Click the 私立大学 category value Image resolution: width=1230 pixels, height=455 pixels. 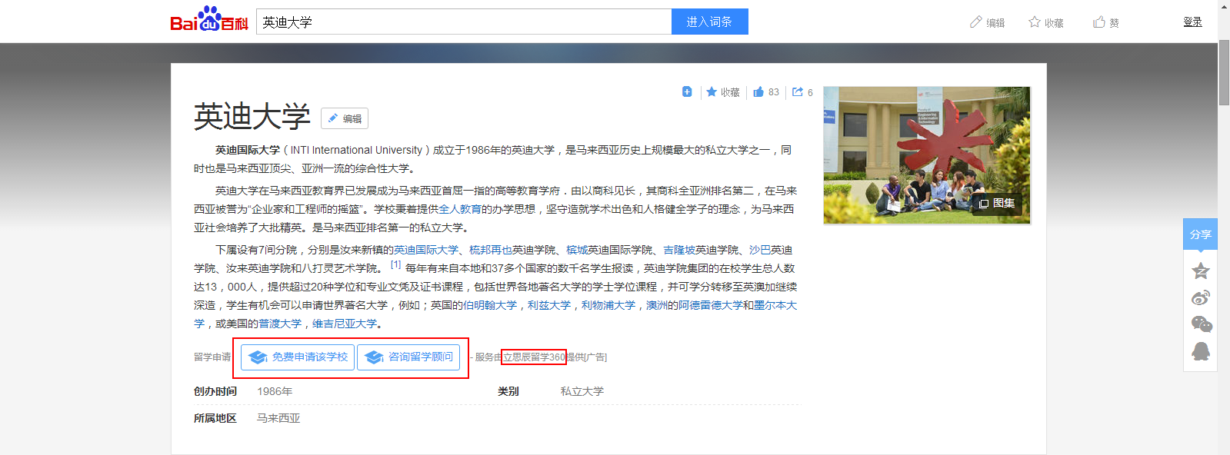coord(582,391)
